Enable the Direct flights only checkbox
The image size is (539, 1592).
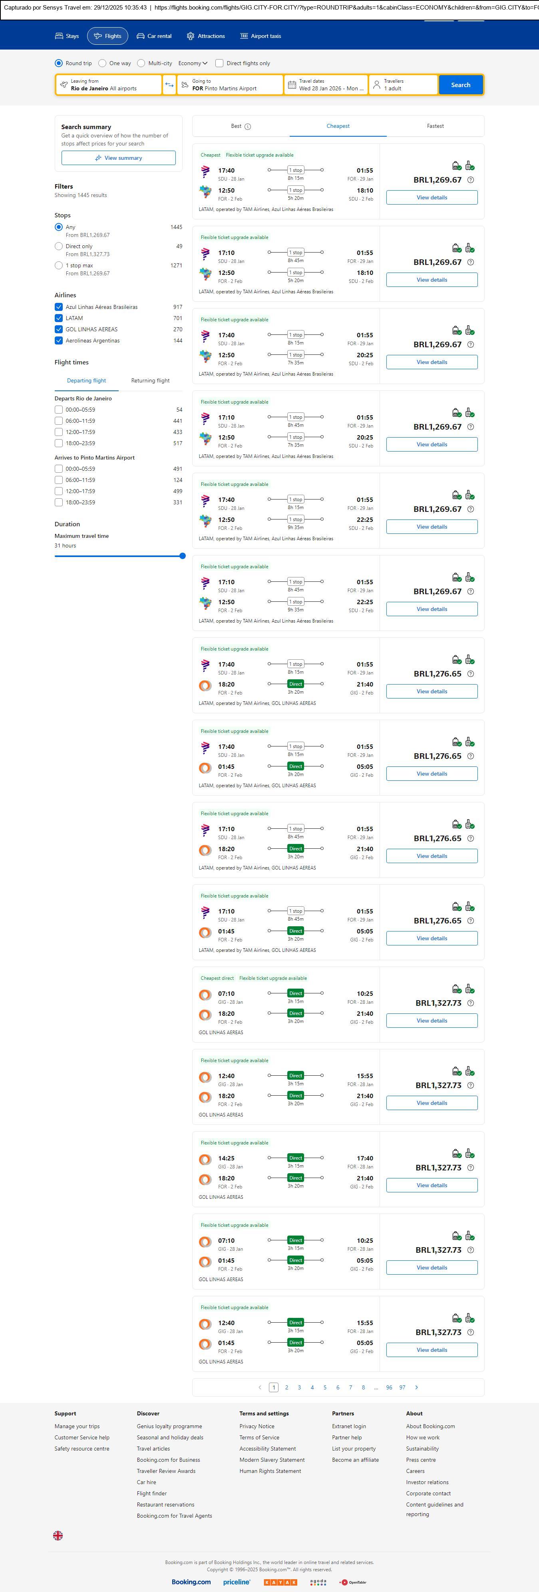(x=219, y=63)
